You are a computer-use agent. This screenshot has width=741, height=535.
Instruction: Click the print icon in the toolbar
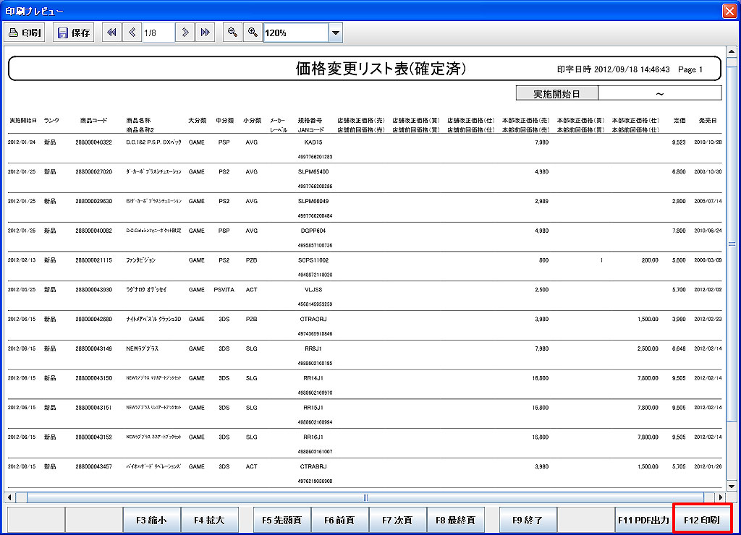click(25, 33)
